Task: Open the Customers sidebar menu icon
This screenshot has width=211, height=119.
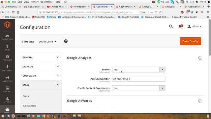Action: 7,66
